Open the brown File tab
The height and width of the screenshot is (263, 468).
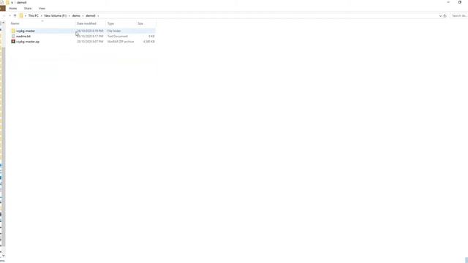tap(3, 8)
